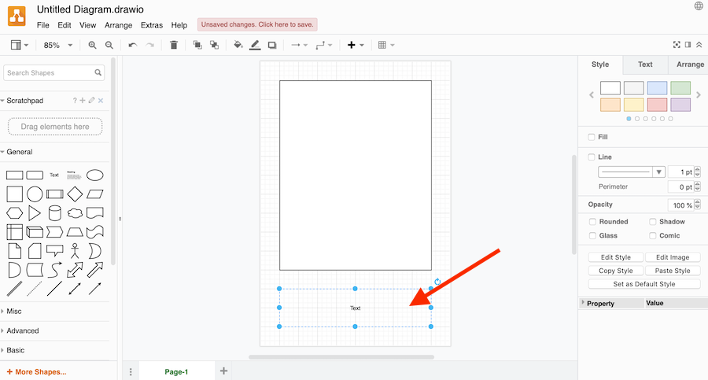This screenshot has height=380, width=708.
Task: Select the cylinder shape in General
Action: pos(54,213)
